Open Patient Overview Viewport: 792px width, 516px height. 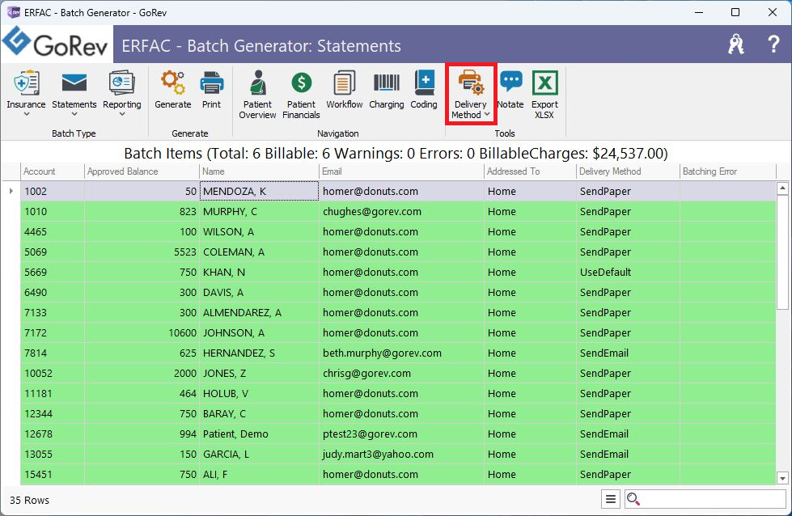click(257, 95)
